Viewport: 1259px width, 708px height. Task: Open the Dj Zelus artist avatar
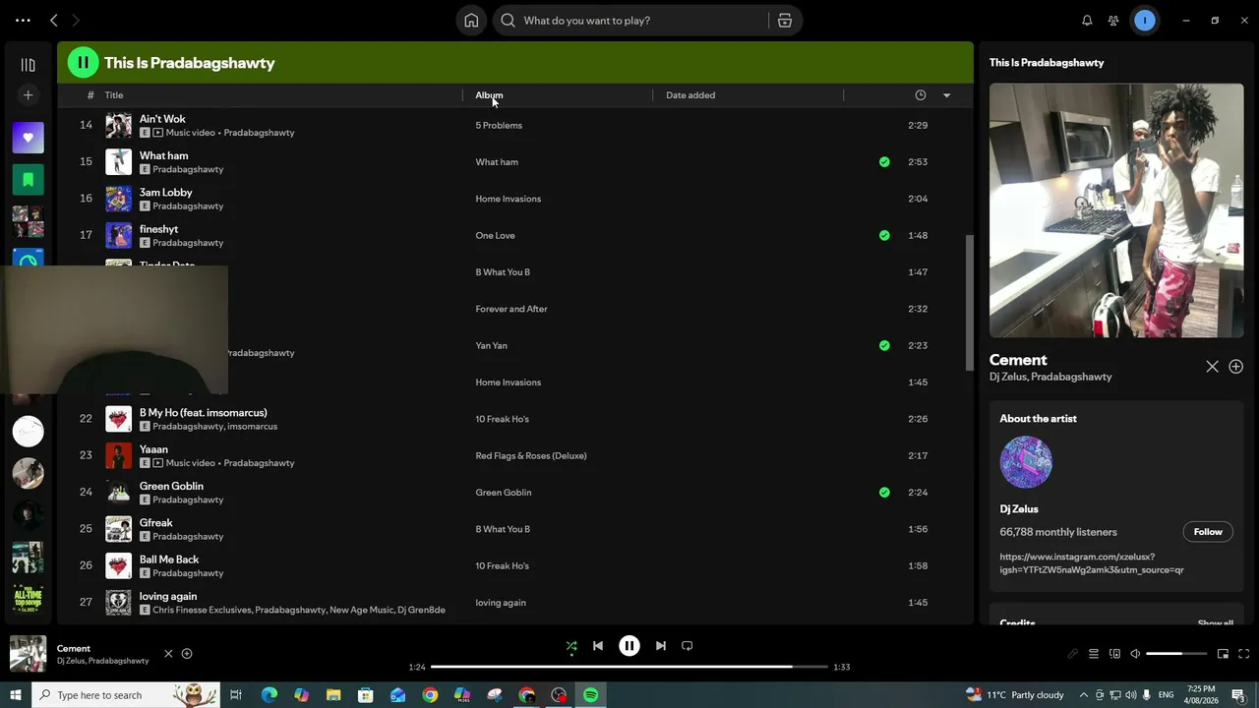(x=1026, y=462)
